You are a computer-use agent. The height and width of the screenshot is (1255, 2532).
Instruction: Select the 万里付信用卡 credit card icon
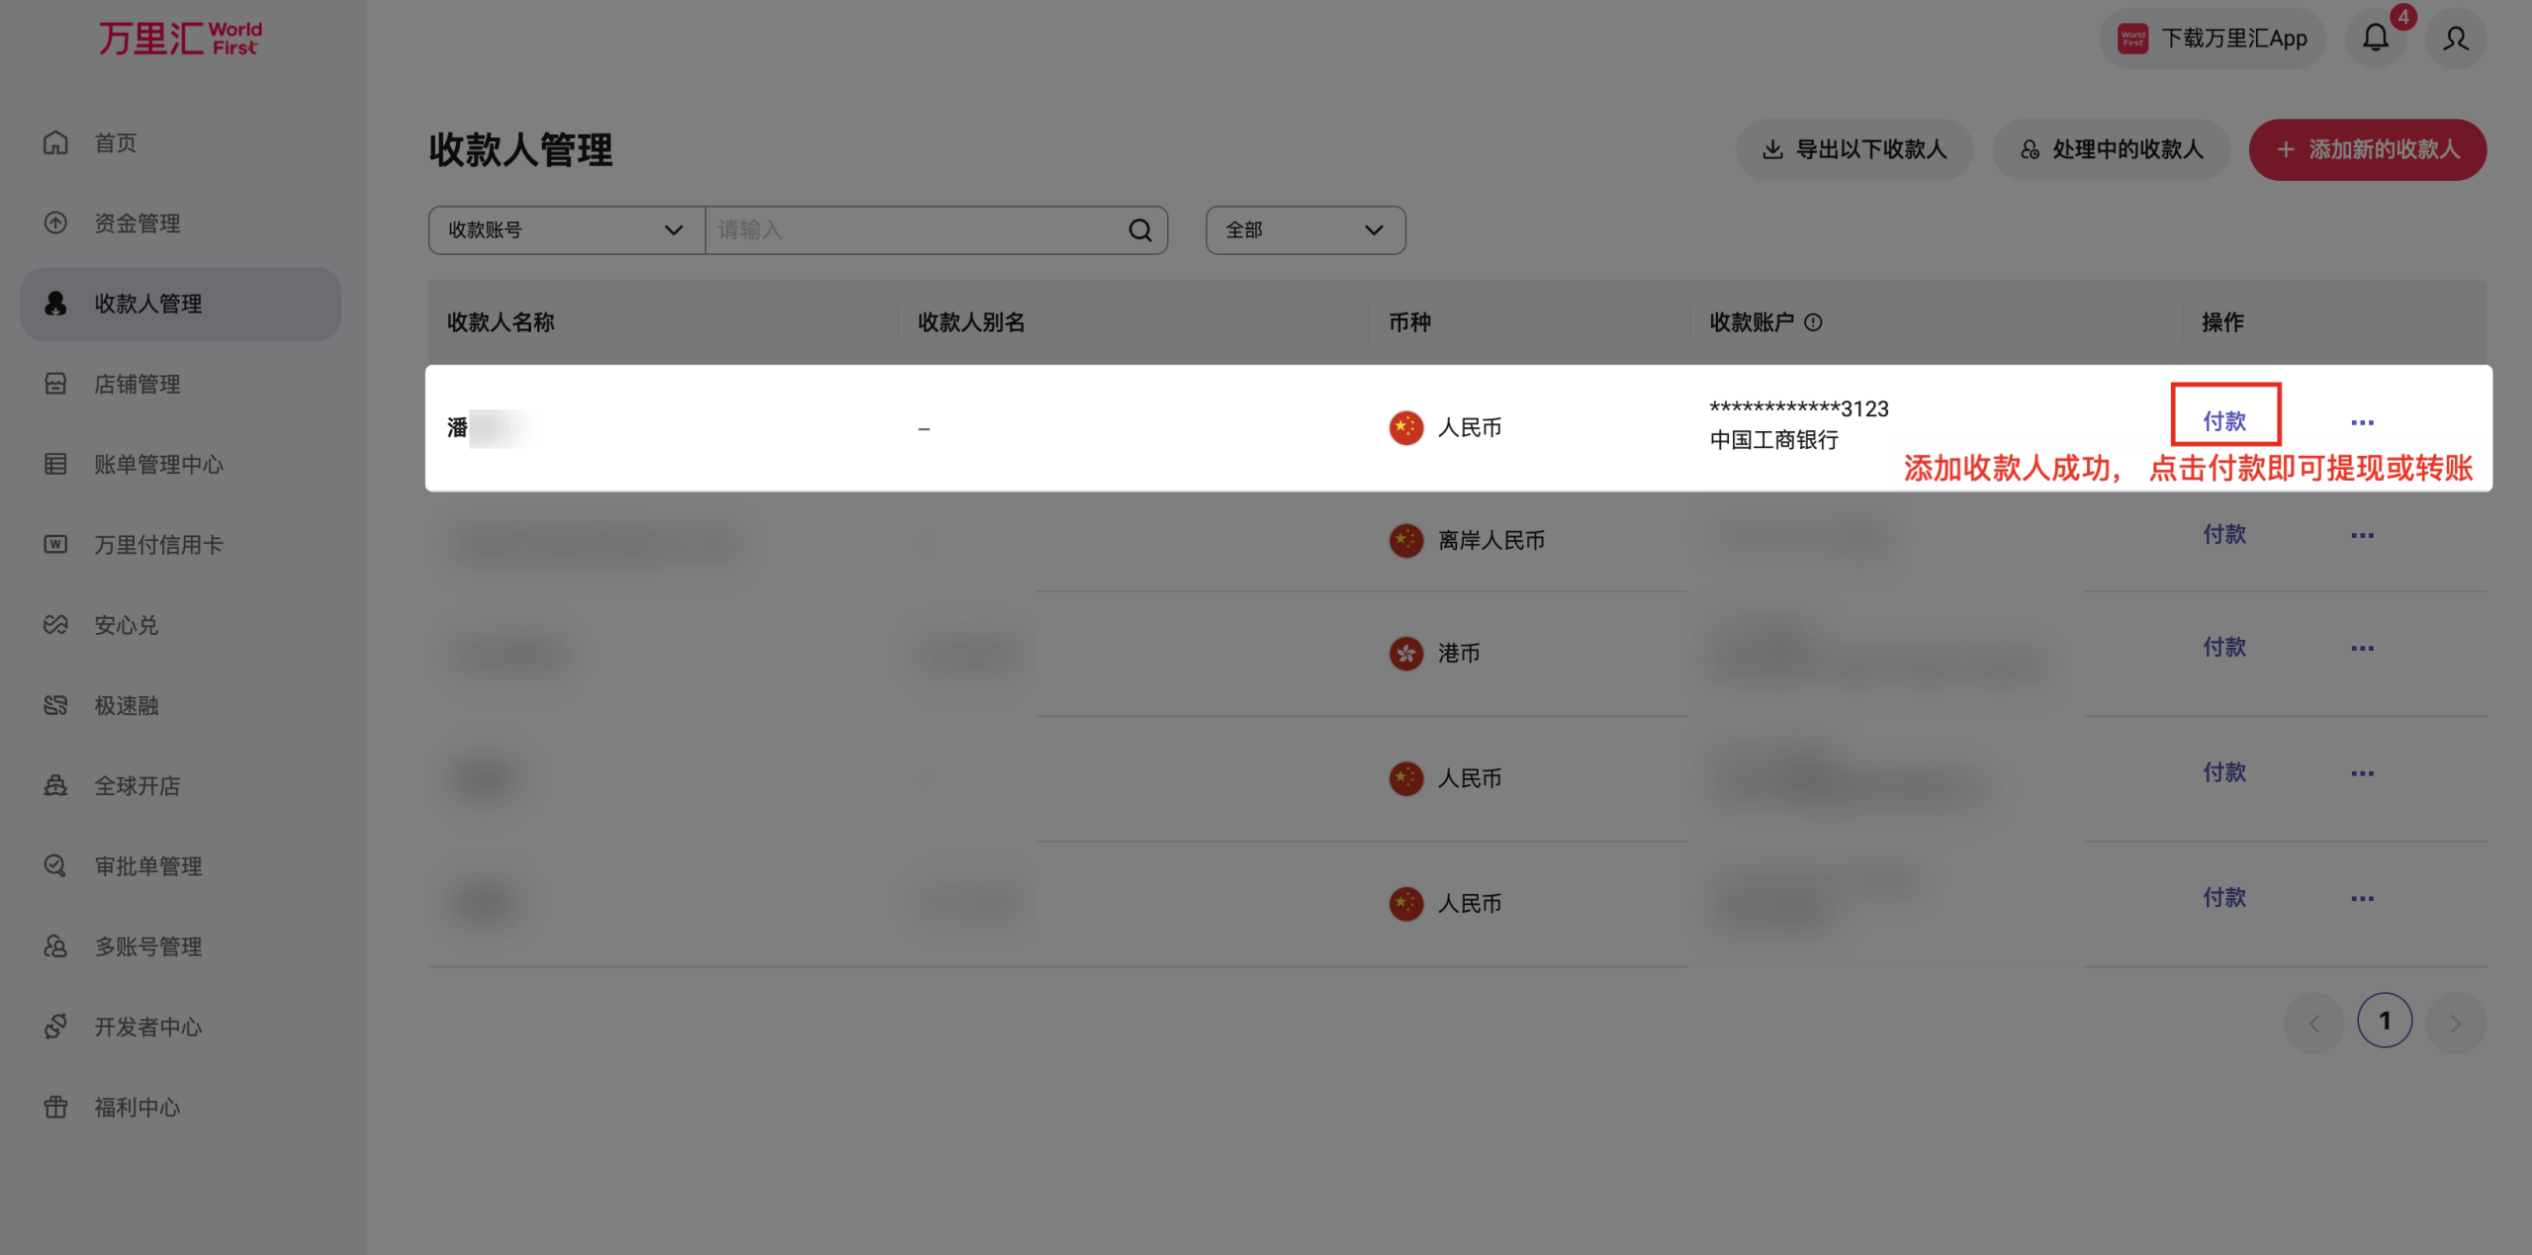tap(56, 544)
